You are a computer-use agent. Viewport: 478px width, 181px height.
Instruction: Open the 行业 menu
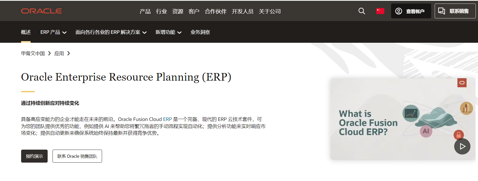(x=161, y=11)
